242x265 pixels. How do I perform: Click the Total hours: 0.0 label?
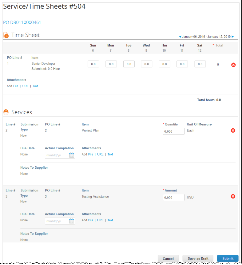coord(209,100)
